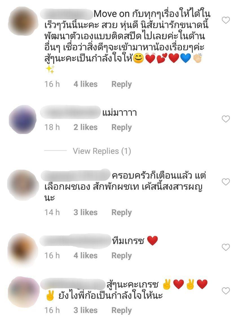Open avatar of 'สู้ๆนะคะเกรซ' commenter
The image size is (245, 320).
click(x=23, y=292)
